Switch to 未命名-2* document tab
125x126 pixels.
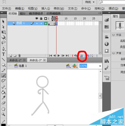click(x=17, y=60)
